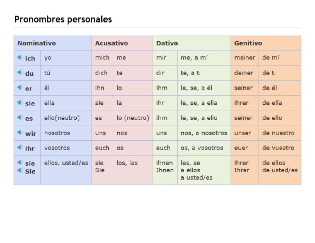Image resolution: width=315 pixels, height=243 pixels.
Task: Click the Nominativo column header
Action: pos(37,43)
